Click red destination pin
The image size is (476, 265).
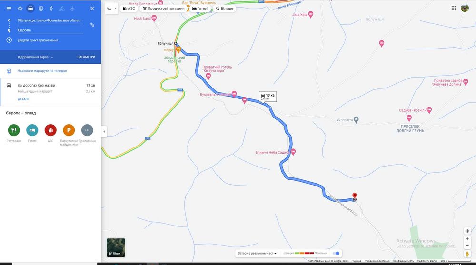pyautogui.click(x=354, y=196)
